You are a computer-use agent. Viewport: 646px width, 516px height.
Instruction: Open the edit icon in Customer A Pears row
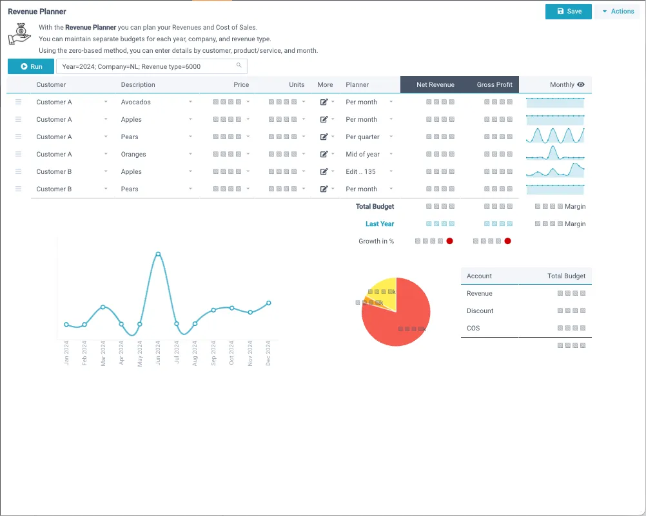[324, 137]
